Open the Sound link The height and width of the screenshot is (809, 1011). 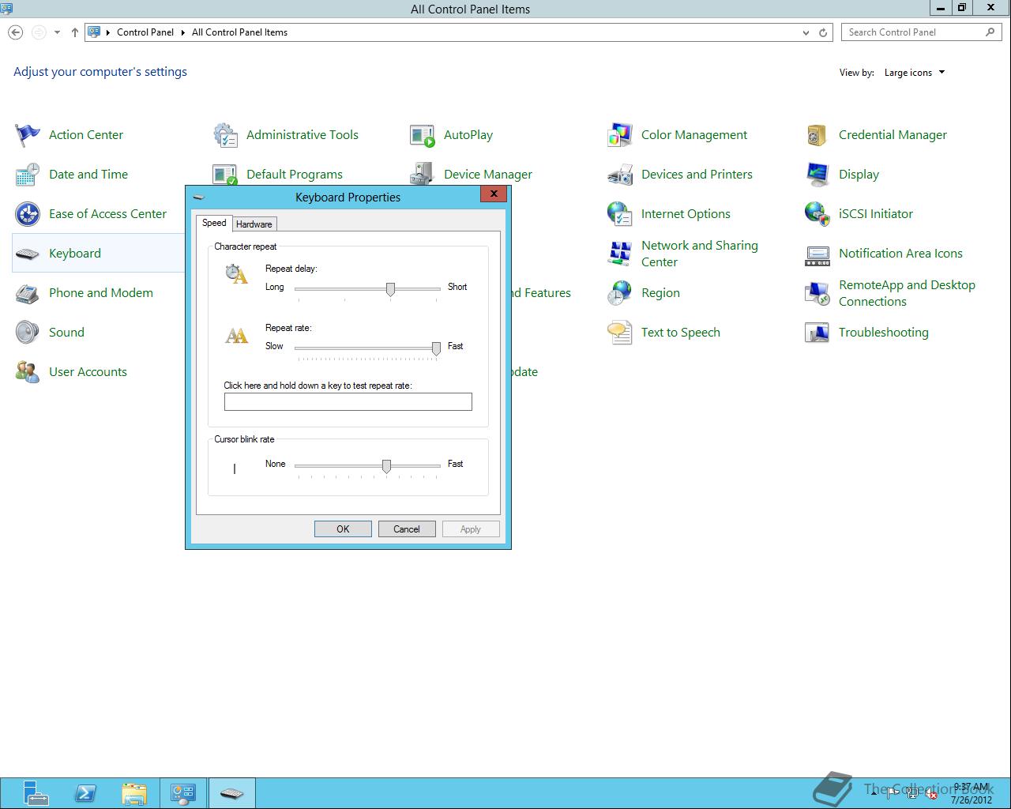66,333
